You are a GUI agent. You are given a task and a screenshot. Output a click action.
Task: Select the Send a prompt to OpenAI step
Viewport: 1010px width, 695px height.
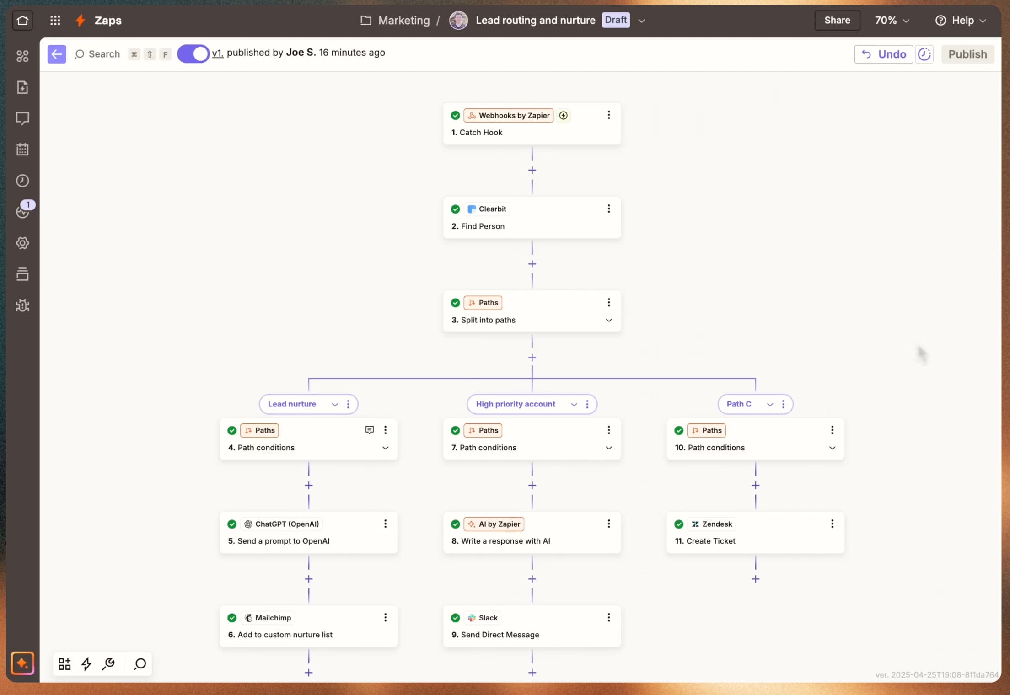tap(309, 533)
